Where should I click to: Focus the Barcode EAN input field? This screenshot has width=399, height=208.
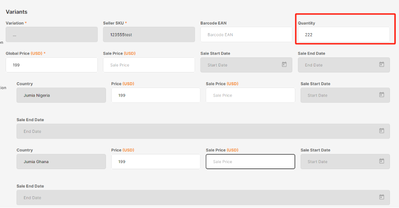point(246,35)
